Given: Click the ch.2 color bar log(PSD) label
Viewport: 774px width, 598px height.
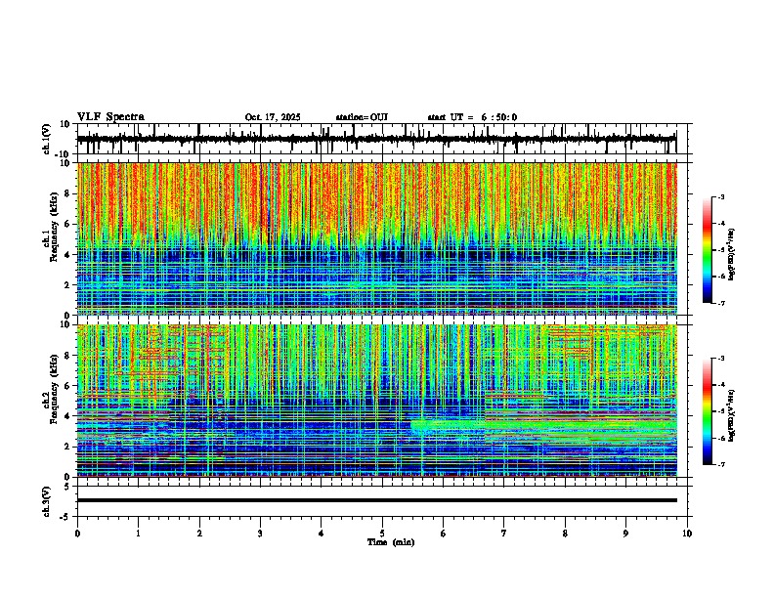Looking at the screenshot, I should coord(732,415).
